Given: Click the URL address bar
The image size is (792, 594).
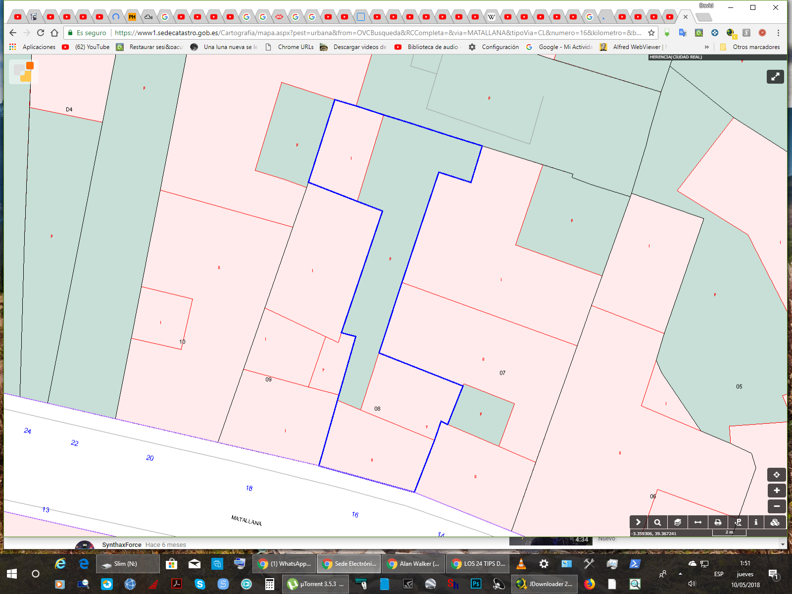Looking at the screenshot, I should [x=376, y=33].
